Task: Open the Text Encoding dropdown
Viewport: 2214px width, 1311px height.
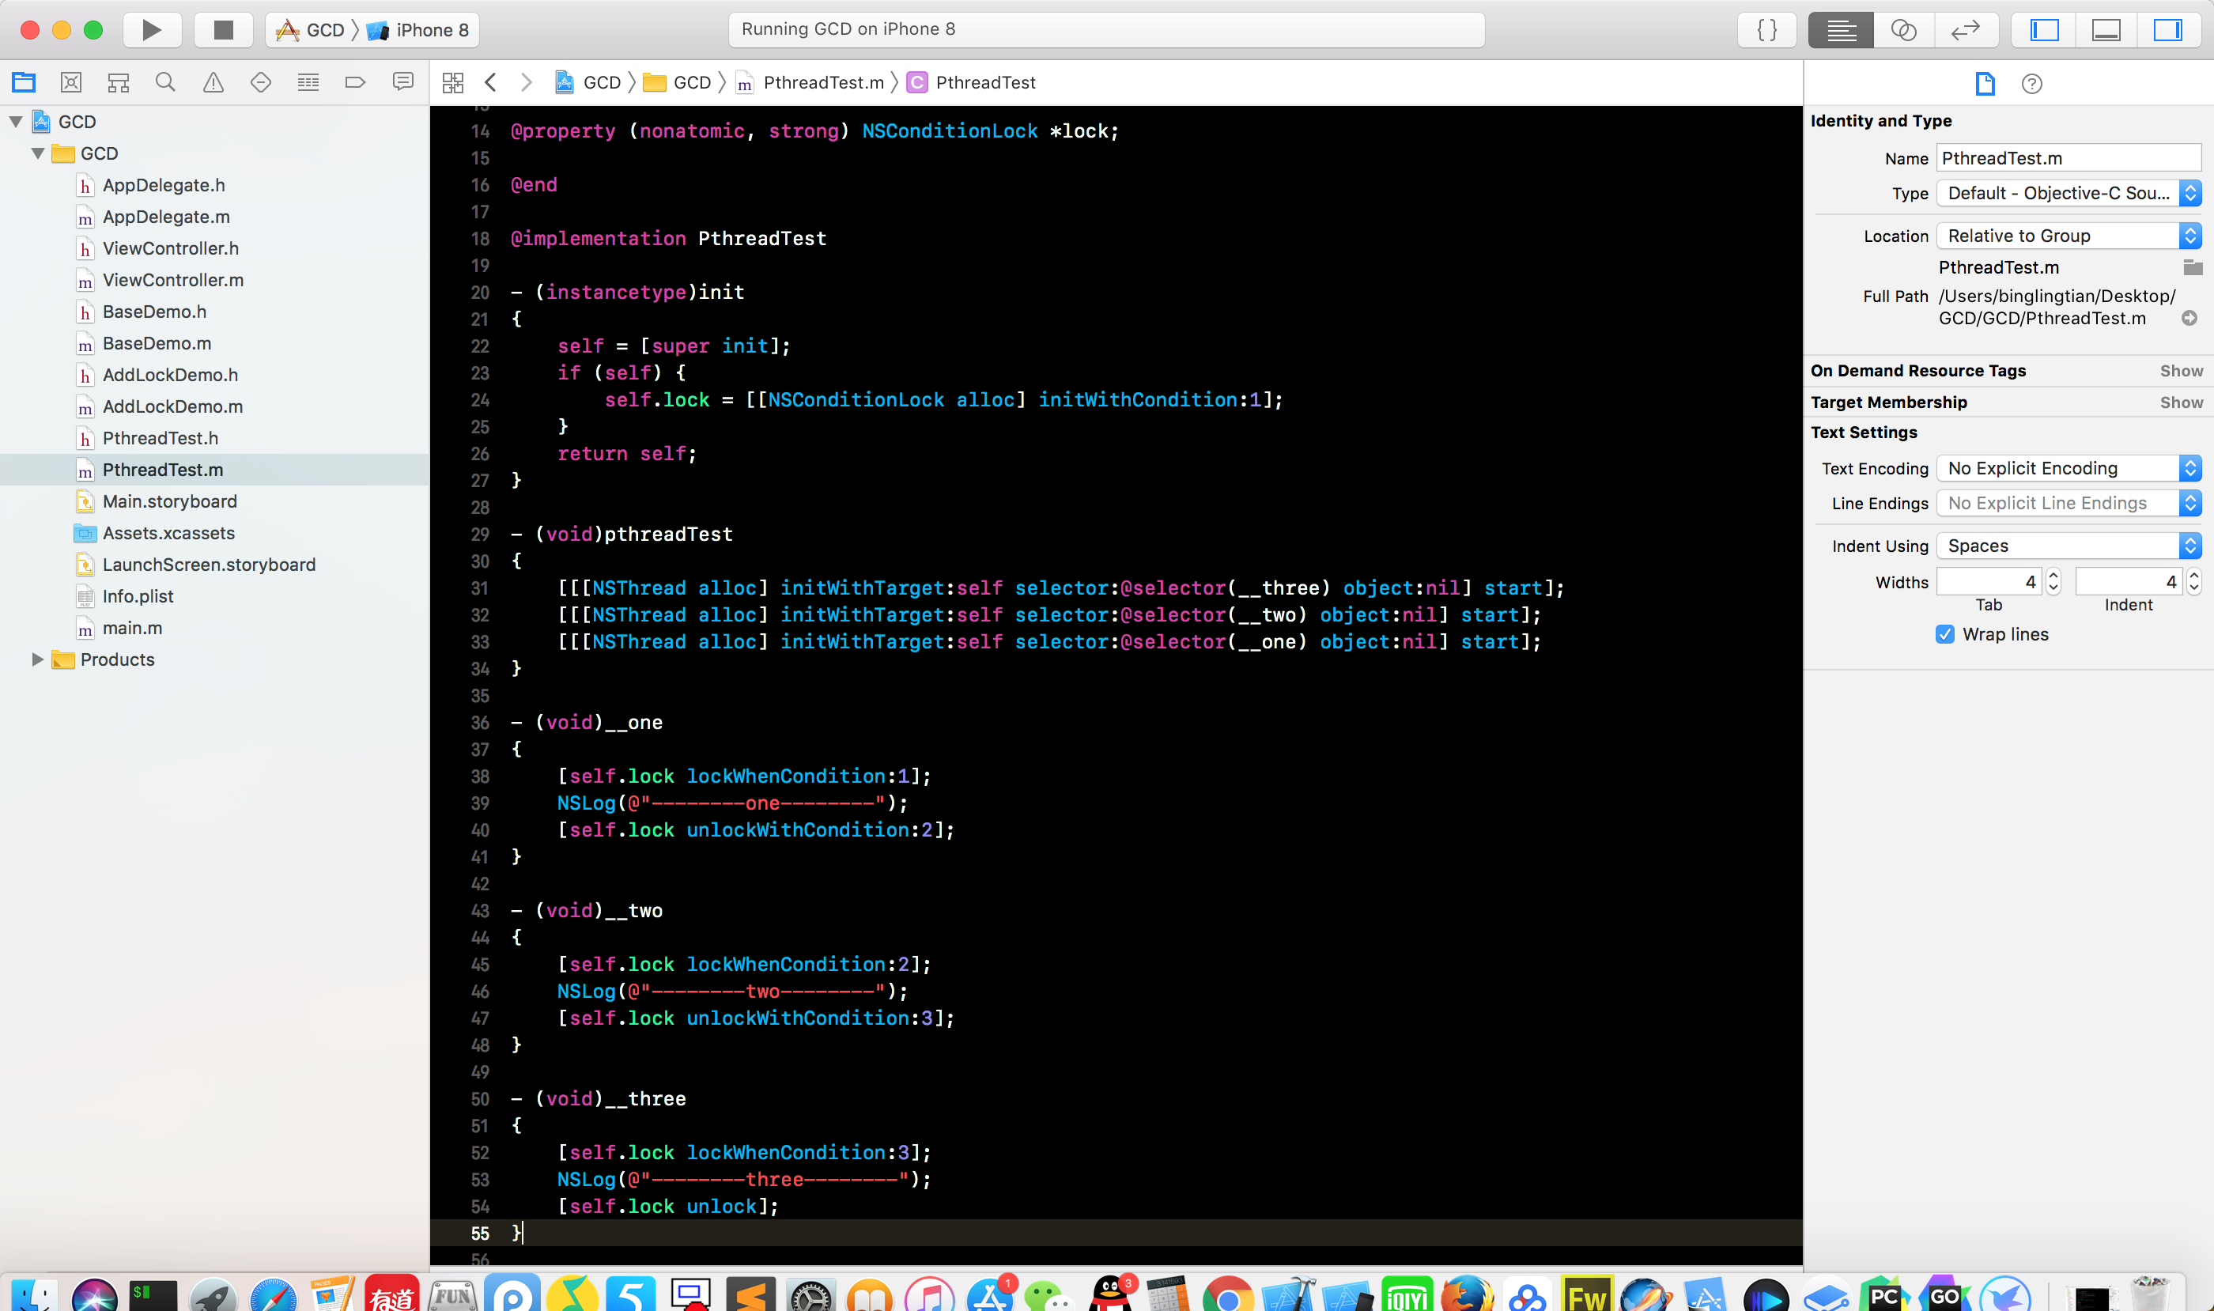Action: click(x=2069, y=468)
